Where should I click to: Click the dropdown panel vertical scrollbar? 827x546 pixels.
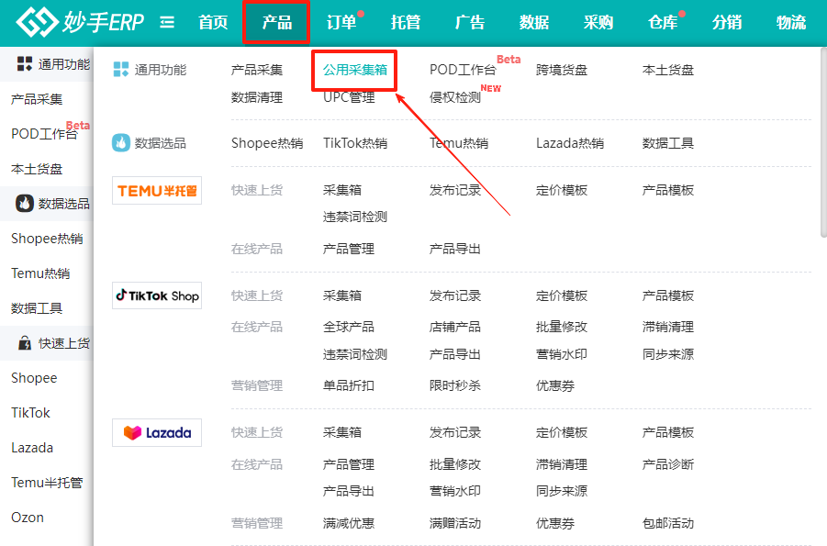pos(824,142)
